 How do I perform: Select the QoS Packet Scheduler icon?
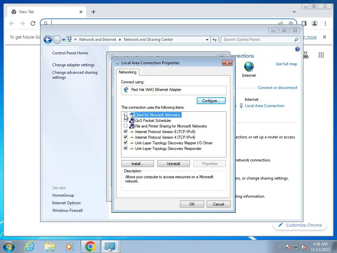click(132, 121)
